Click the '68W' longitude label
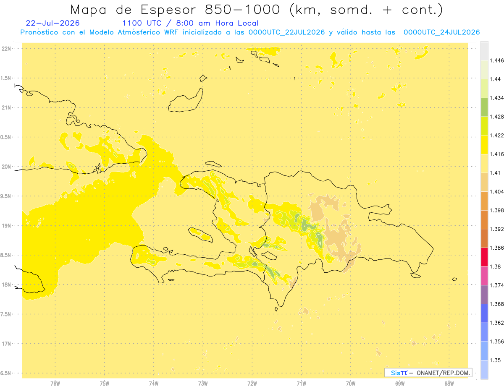Image resolution: width=504 pixels, height=389 pixels. point(449,384)
